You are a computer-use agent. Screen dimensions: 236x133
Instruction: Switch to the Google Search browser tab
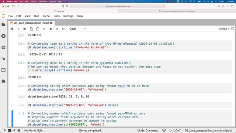[177, 11]
